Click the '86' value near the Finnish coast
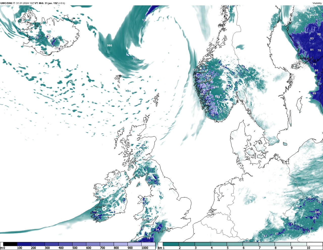Screen dimensions: 323x250 [x=316, y=70]
